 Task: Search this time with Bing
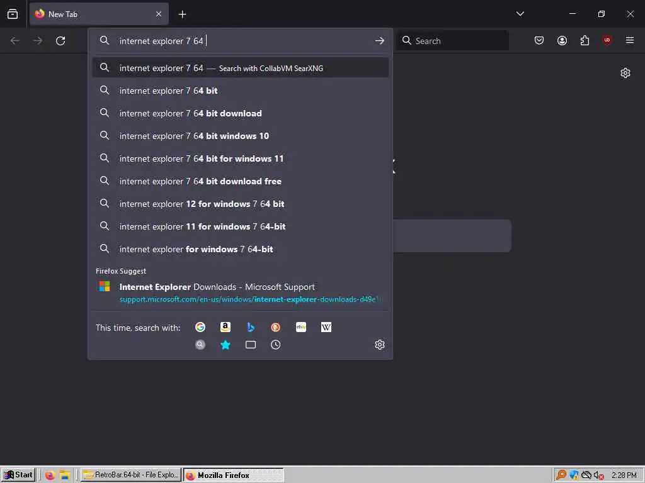coord(251,327)
